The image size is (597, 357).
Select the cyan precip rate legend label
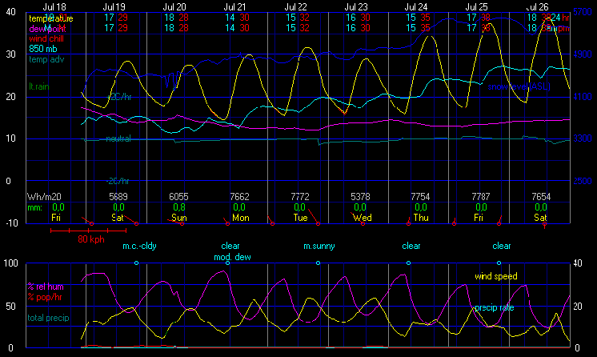[495, 307]
